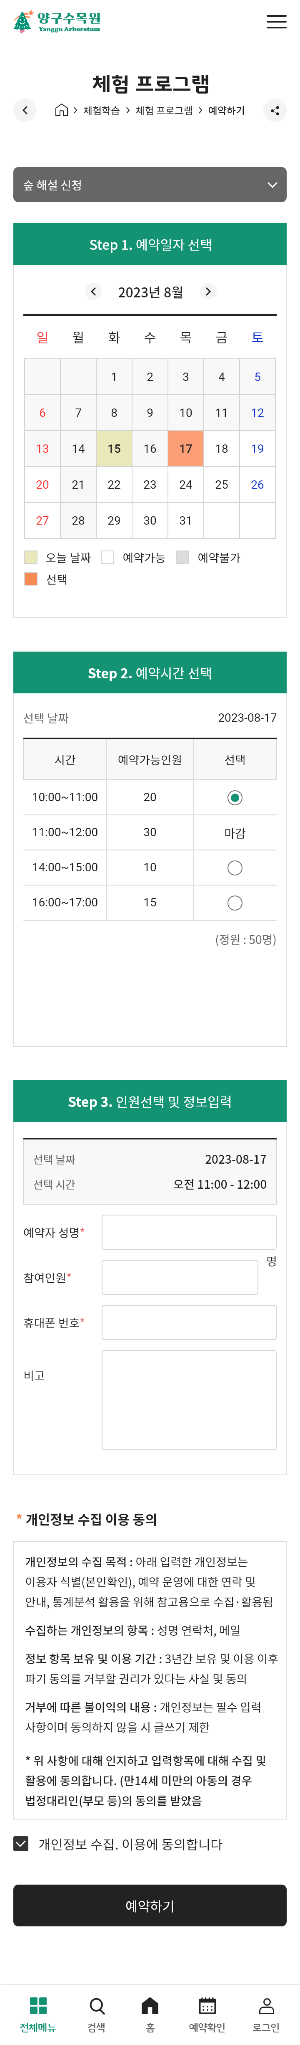This screenshot has height=2045, width=300.
Task: Pick August 18 on the calendar
Action: coord(222,449)
